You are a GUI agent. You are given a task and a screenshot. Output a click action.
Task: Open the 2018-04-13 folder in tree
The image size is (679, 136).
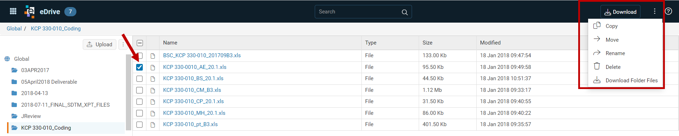pyautogui.click(x=35, y=93)
